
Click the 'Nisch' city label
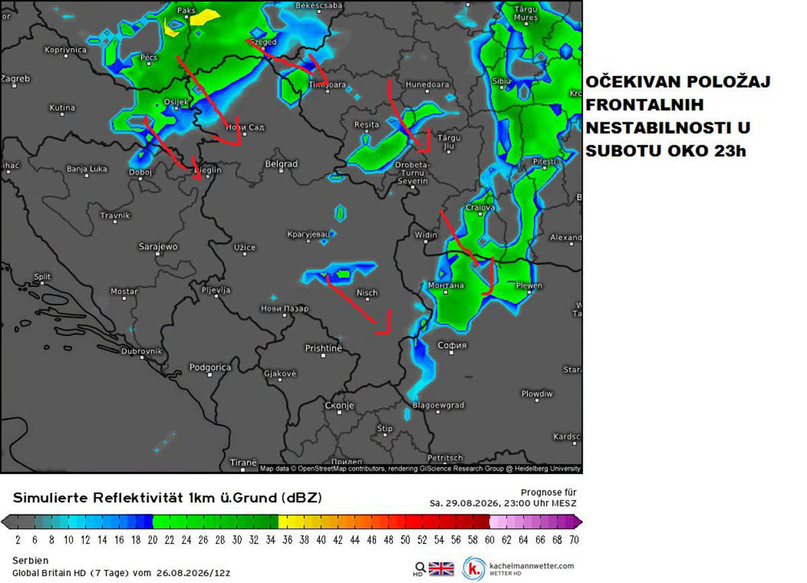tap(367, 293)
